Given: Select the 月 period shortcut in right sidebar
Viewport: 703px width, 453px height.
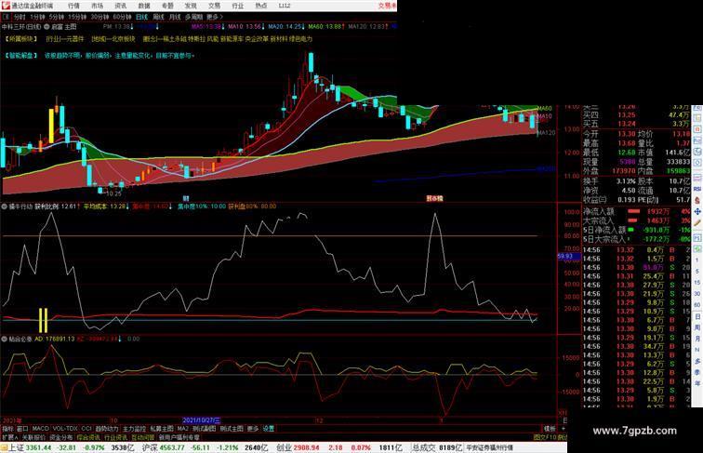Looking at the screenshot, I should coord(697,340).
